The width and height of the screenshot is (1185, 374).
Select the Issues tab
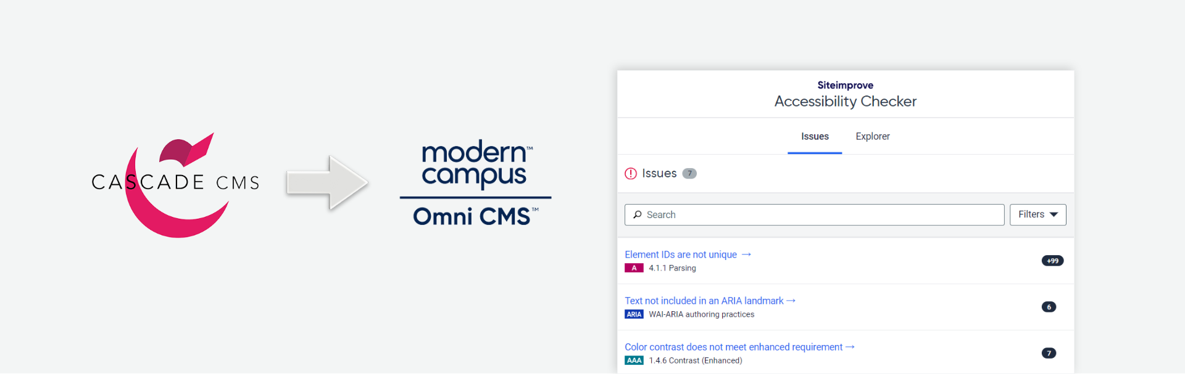point(814,136)
